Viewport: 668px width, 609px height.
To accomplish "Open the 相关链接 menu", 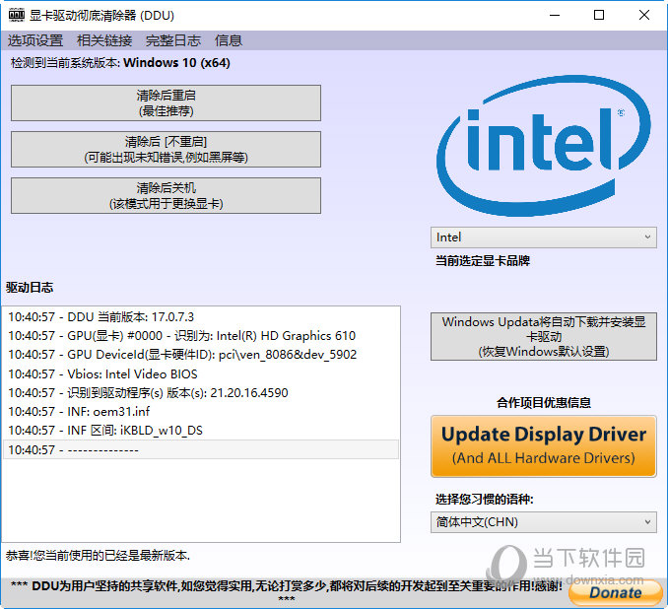I will 104,40.
